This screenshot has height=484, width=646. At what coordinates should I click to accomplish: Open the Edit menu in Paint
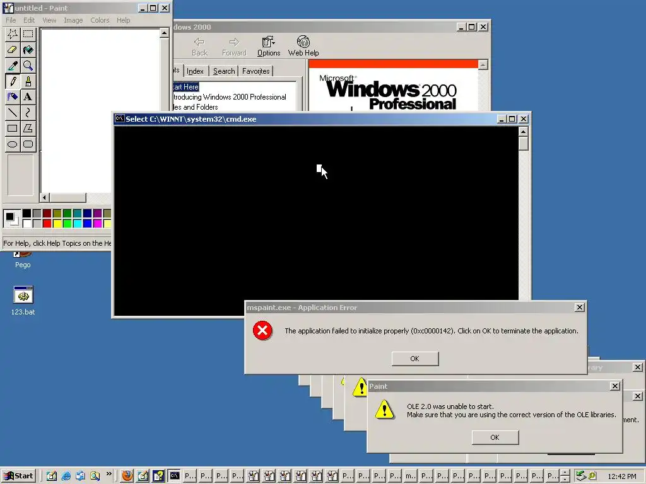pyautogui.click(x=29, y=20)
